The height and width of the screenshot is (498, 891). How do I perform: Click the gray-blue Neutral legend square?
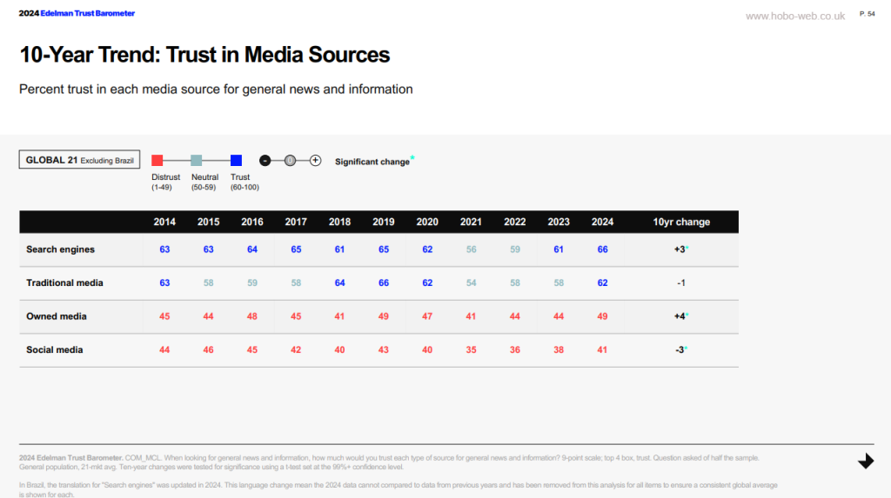pyautogui.click(x=197, y=160)
